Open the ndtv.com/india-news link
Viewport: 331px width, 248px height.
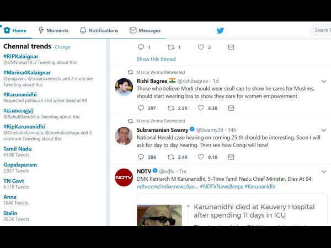[x=167, y=186]
